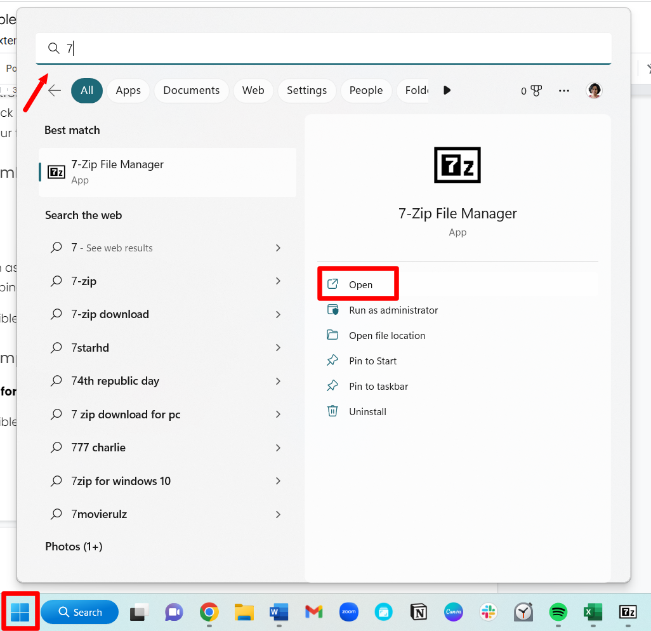Open the three-dot more options menu
This screenshot has height=631, width=651.
[x=564, y=91]
